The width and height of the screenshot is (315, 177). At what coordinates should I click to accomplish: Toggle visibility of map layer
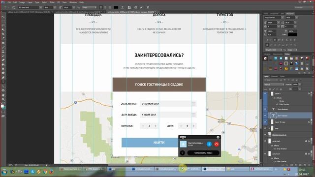(x=265, y=128)
